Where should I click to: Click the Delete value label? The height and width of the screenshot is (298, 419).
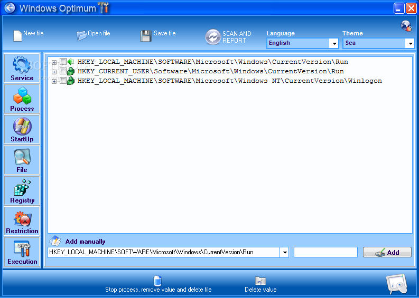260,290
